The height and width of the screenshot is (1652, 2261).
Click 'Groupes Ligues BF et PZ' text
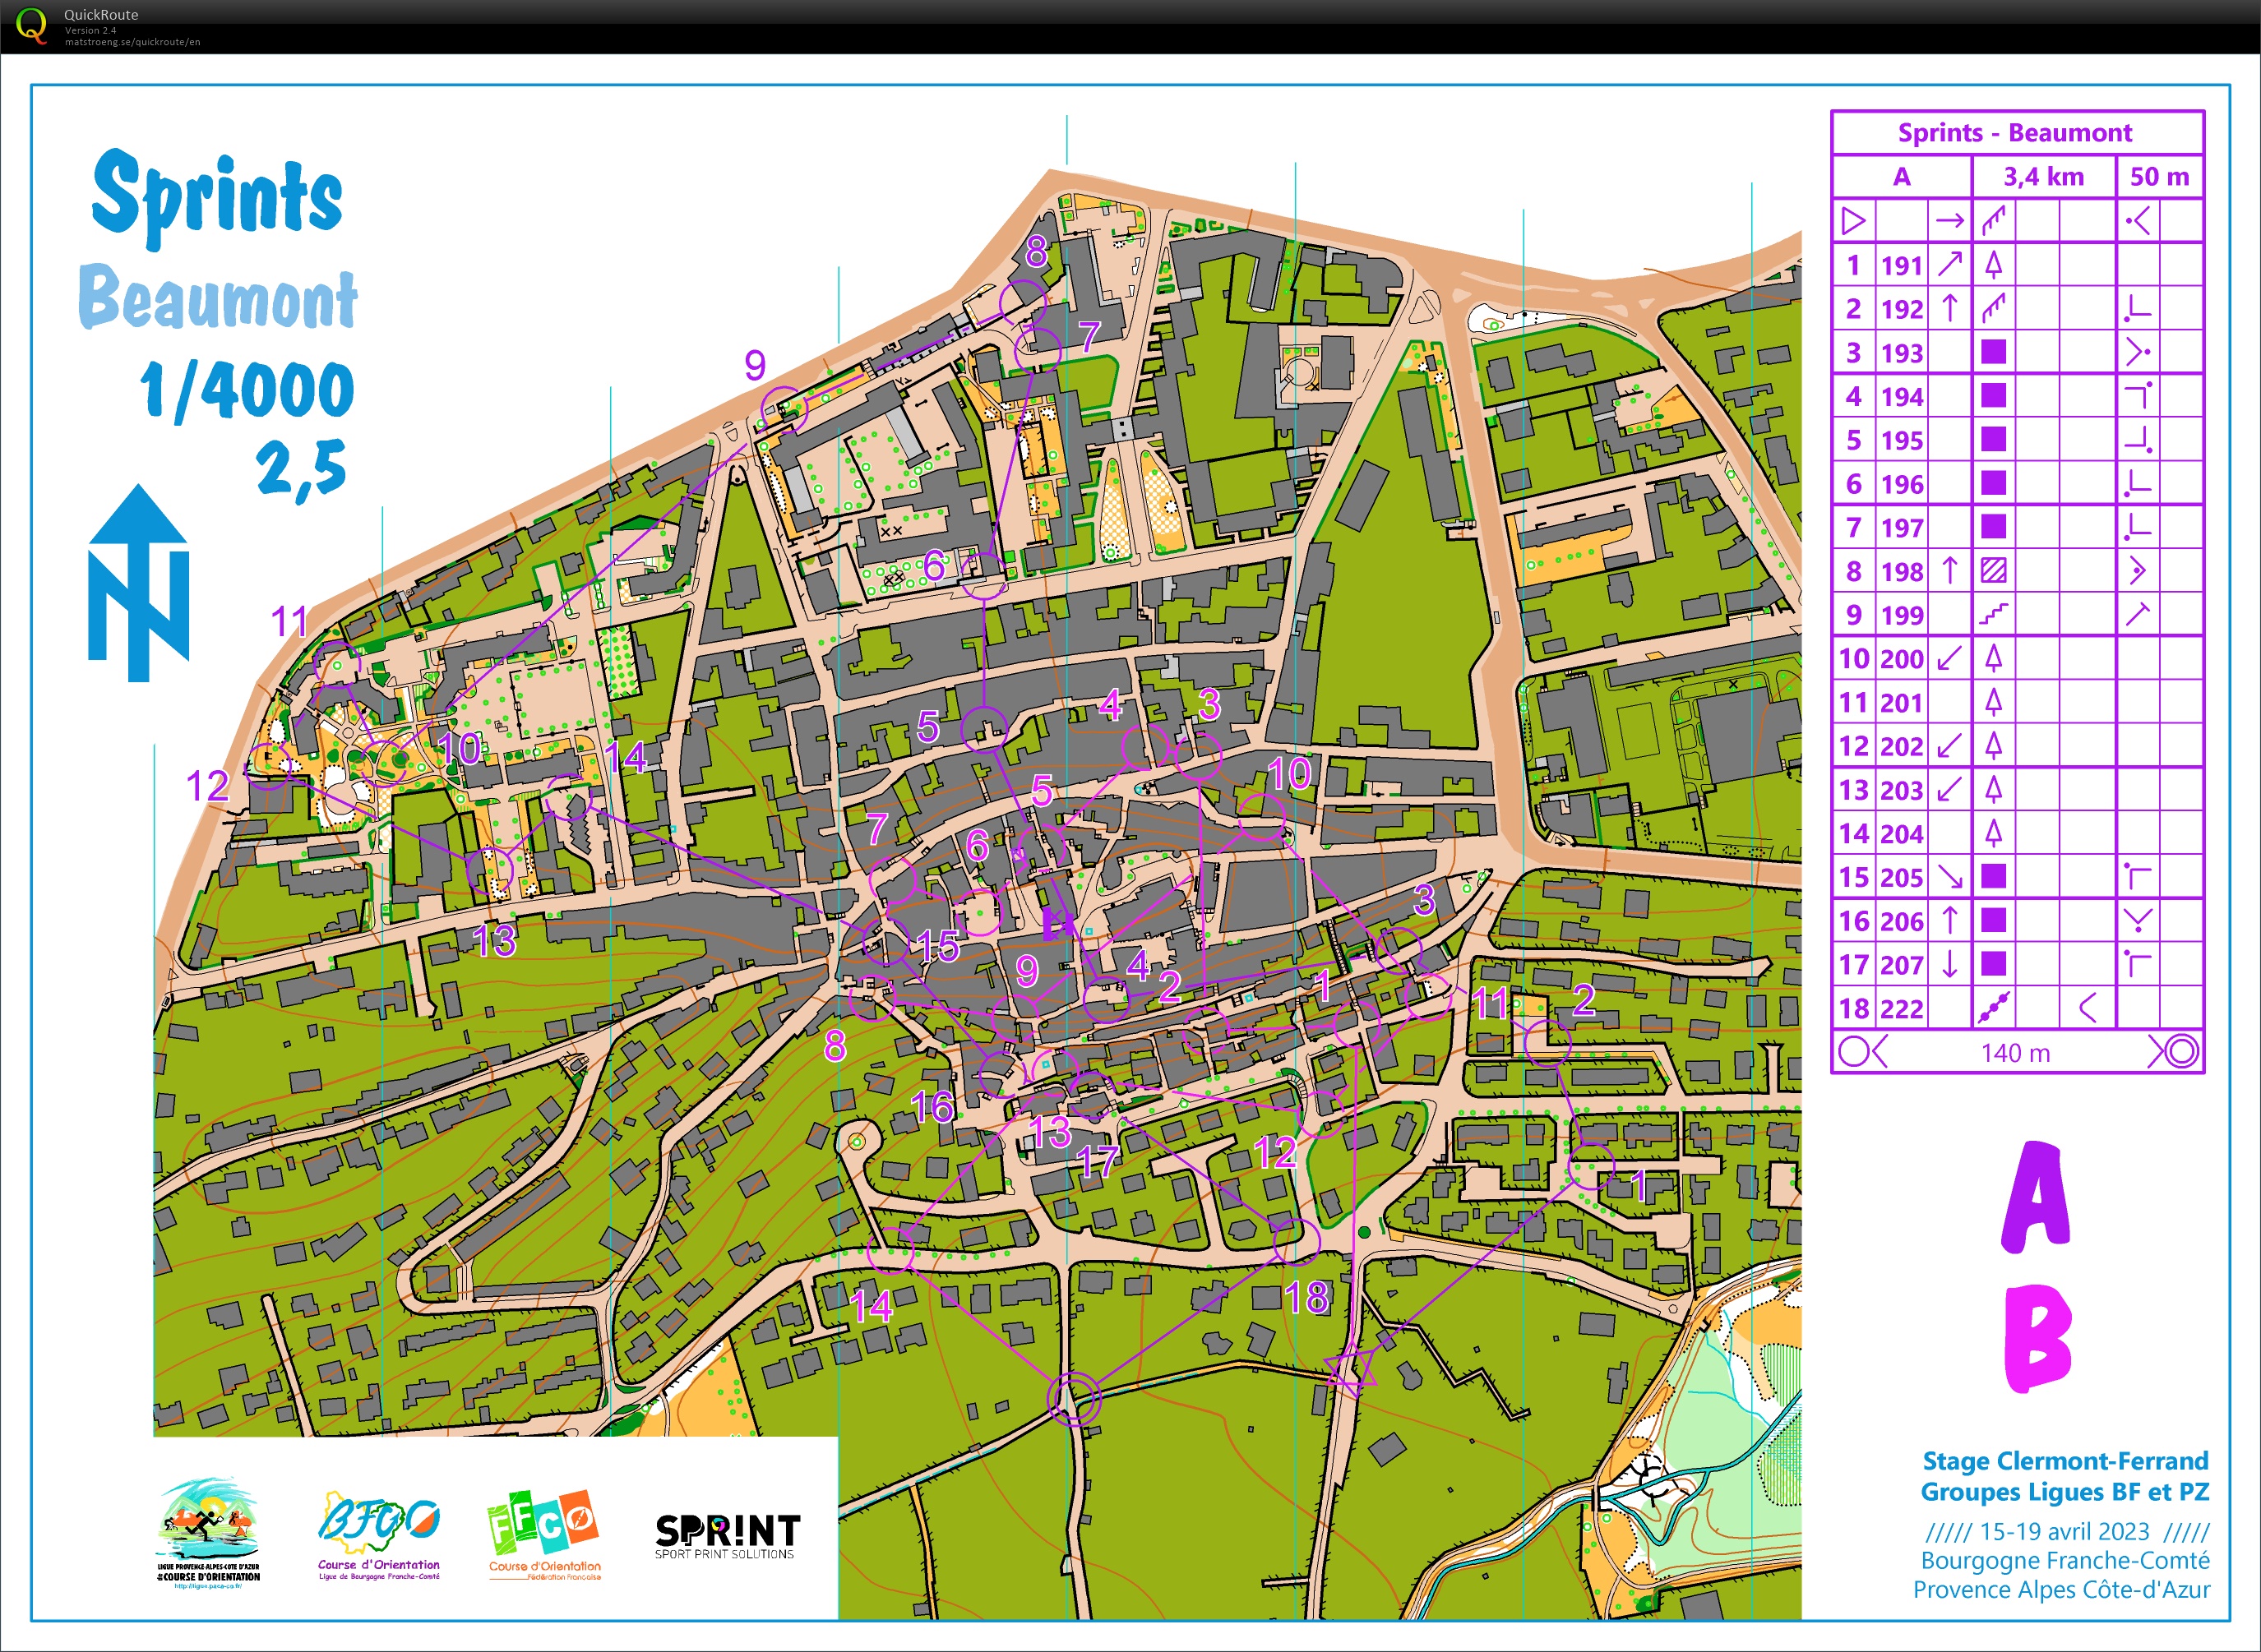coord(2065,1492)
